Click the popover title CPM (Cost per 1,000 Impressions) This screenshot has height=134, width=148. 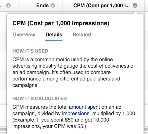61,23
